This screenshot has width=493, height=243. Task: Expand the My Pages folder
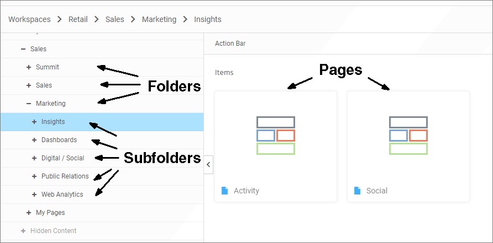pos(29,213)
